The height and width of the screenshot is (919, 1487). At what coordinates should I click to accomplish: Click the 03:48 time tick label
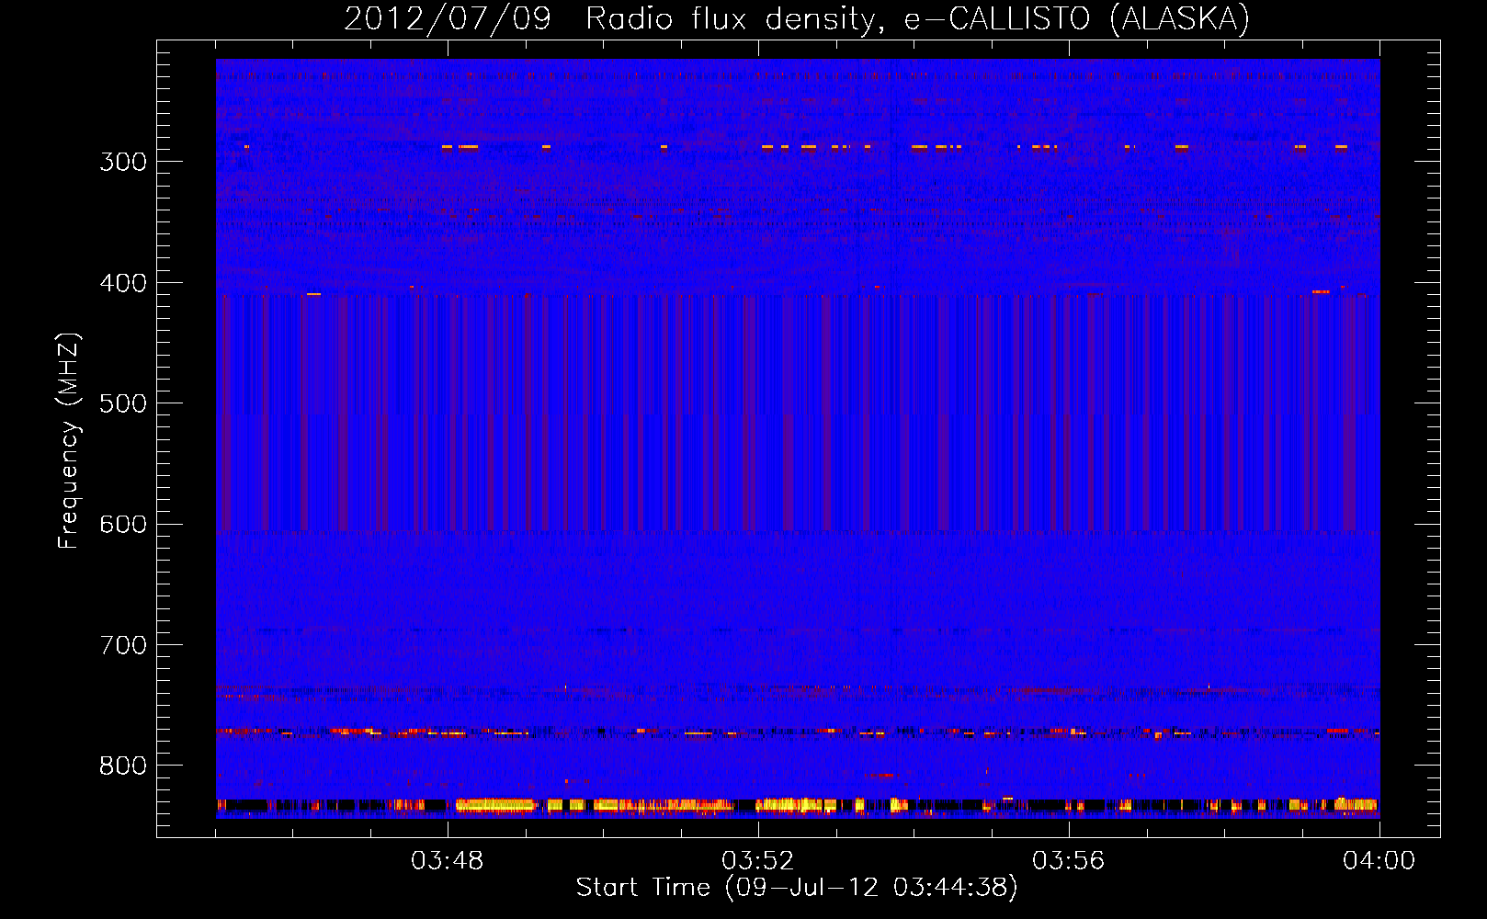448,861
